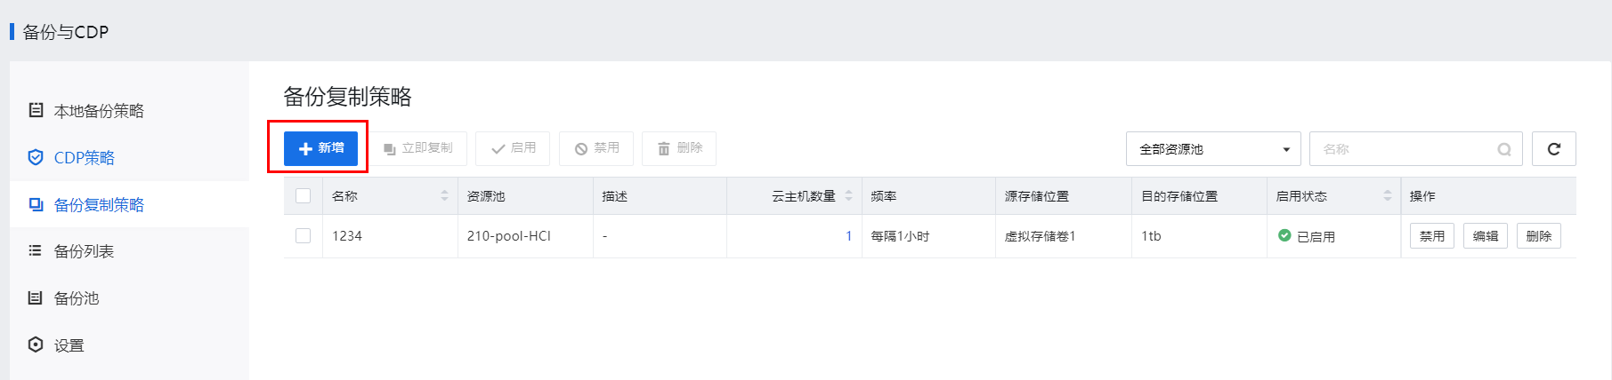Click the 备份列表 list icon
The width and height of the screenshot is (1612, 380).
pyautogui.click(x=36, y=250)
